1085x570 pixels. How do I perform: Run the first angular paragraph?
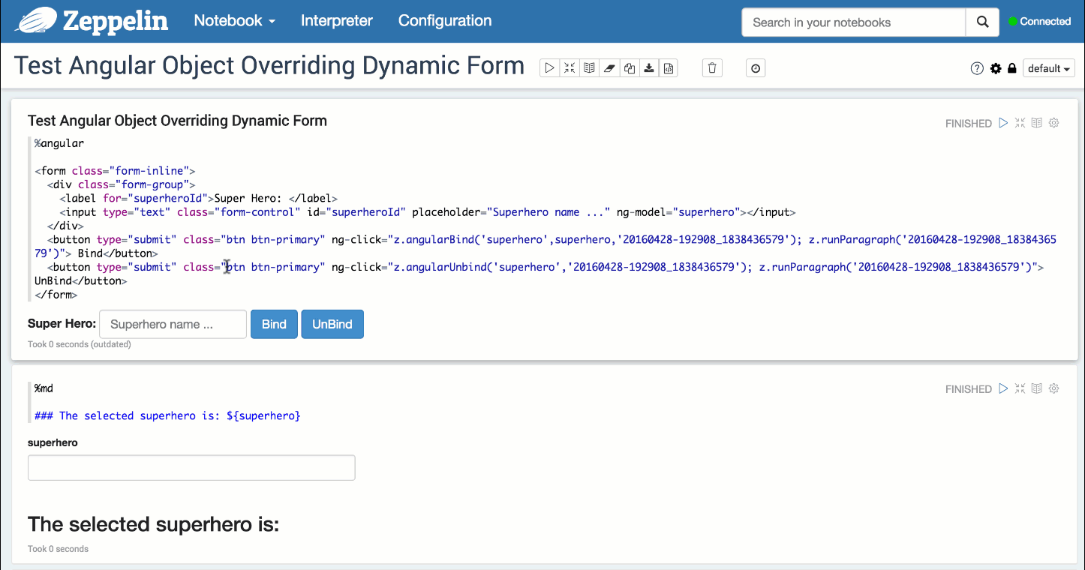click(1003, 123)
